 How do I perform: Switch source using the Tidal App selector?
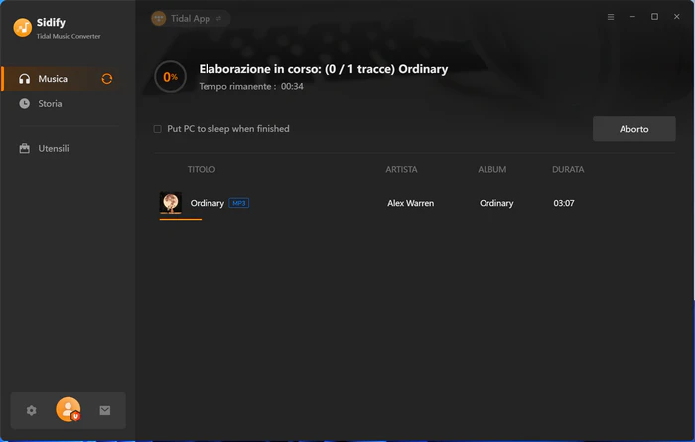[191, 18]
